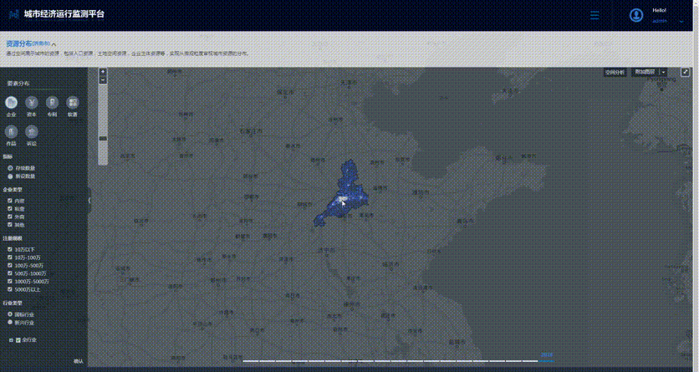Click the 石家庄市 map label
Screen dimensions: 699x372
251,131
